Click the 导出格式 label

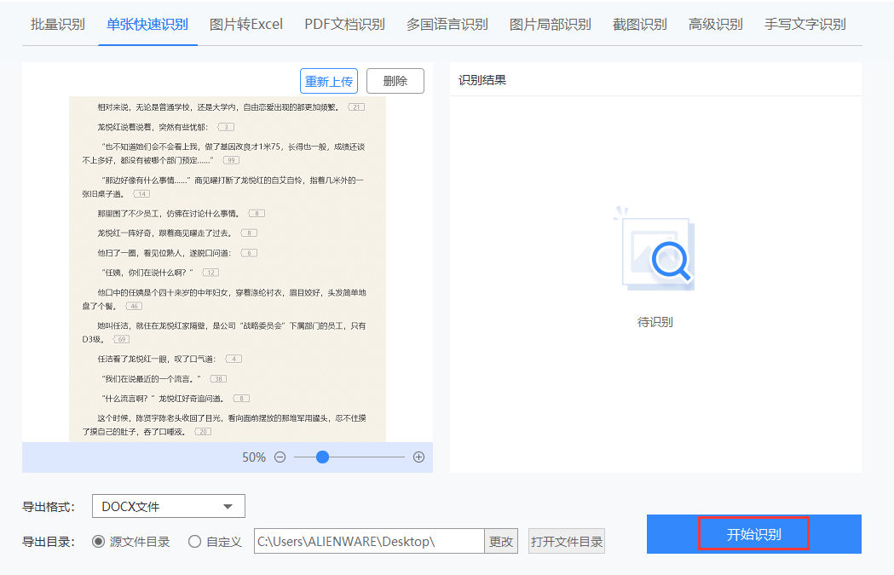tap(49, 507)
